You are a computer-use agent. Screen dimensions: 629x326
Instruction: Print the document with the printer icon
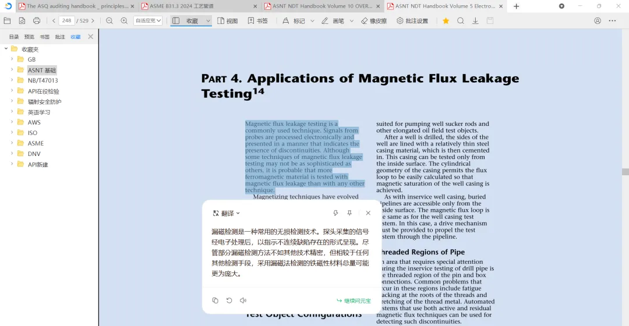coord(37,21)
